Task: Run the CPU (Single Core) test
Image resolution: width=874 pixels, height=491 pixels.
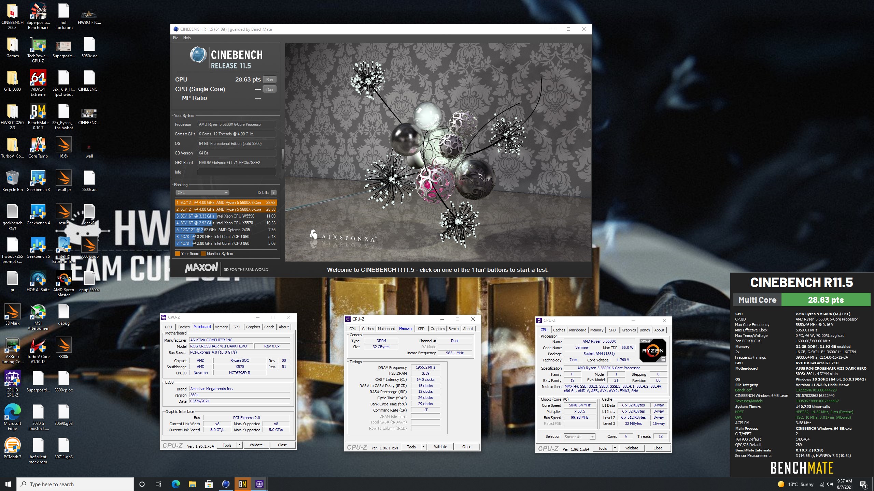Action: (x=269, y=89)
